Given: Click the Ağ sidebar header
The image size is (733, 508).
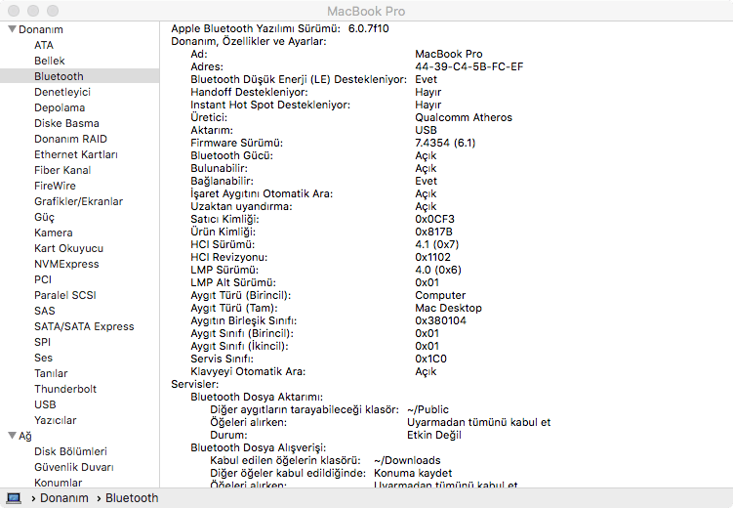Looking at the screenshot, I should pos(25,436).
